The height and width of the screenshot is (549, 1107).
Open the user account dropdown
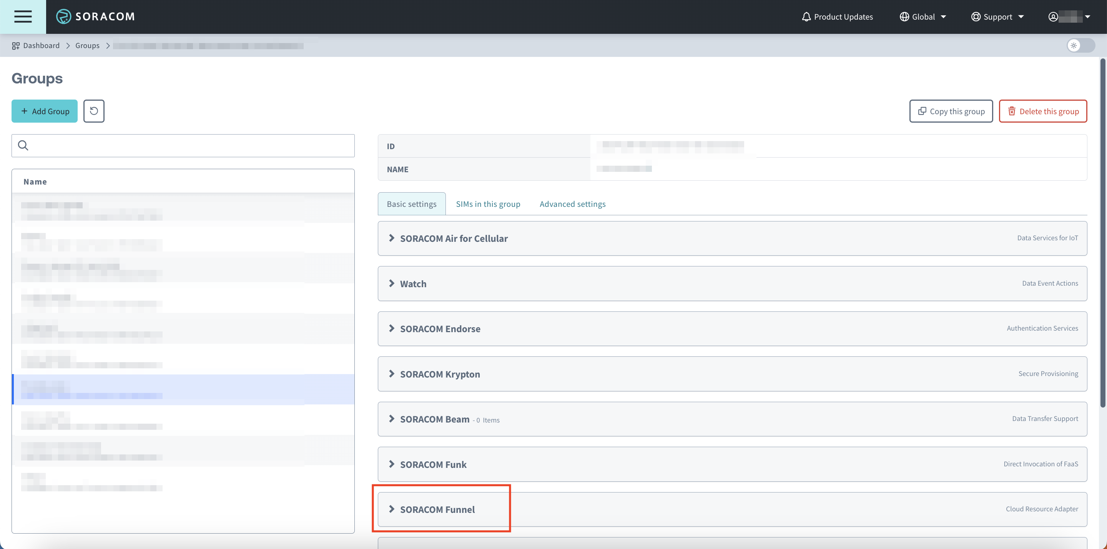point(1069,17)
